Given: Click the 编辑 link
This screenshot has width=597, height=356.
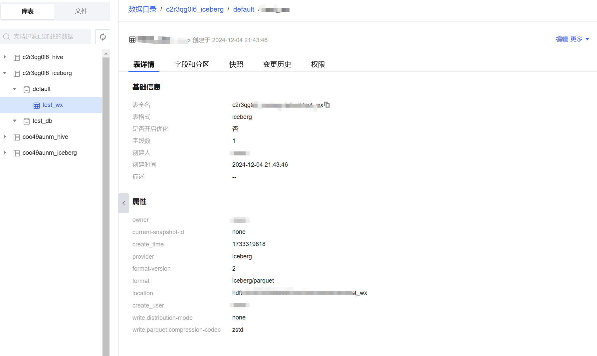Looking at the screenshot, I should click(x=562, y=39).
